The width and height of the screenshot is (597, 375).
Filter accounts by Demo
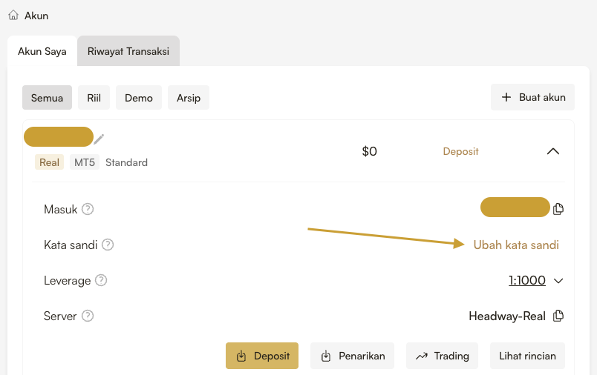(x=139, y=97)
